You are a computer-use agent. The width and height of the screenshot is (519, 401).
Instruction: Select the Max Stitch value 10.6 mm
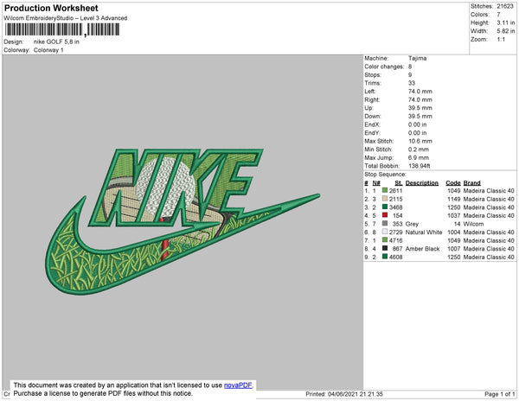[420, 141]
